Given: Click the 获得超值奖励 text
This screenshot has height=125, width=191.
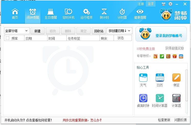Looking at the screenshot, I should click(x=174, y=48).
